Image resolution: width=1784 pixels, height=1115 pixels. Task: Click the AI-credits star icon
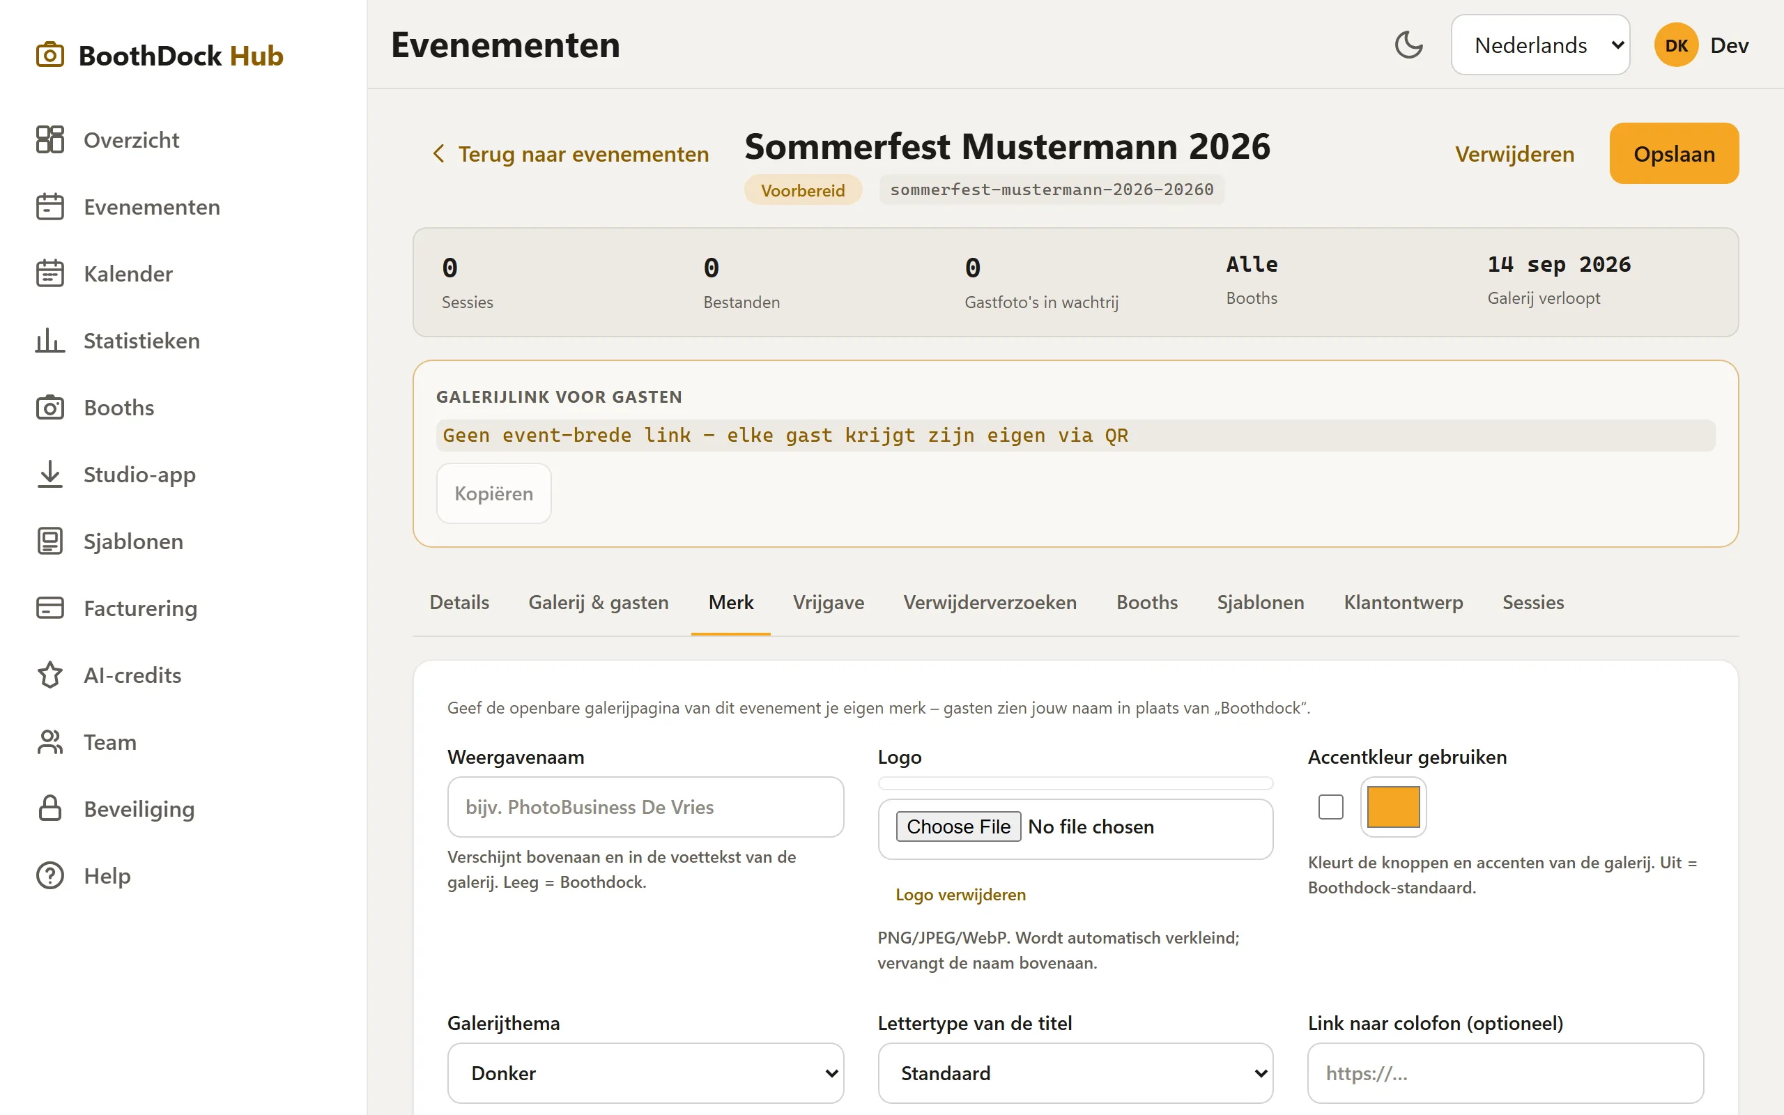(50, 675)
